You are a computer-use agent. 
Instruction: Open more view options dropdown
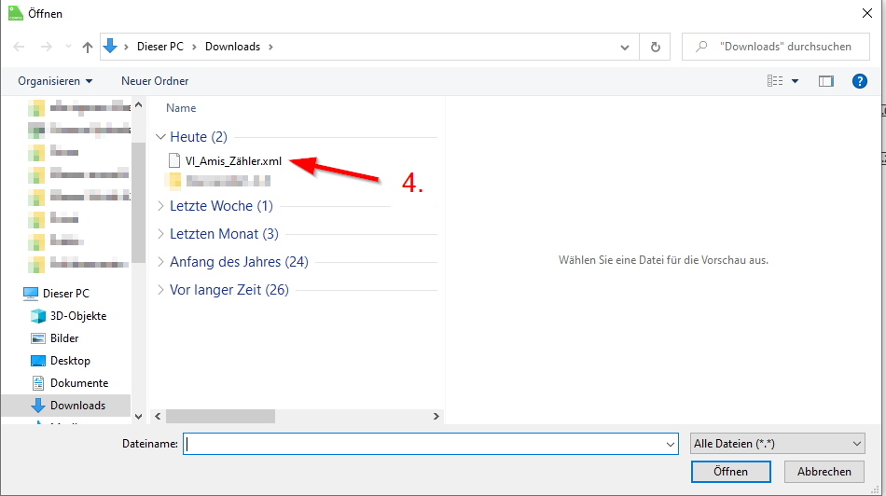[795, 81]
